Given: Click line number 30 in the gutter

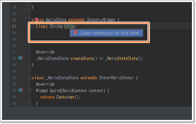Looking at the screenshot, I should (14, 46).
